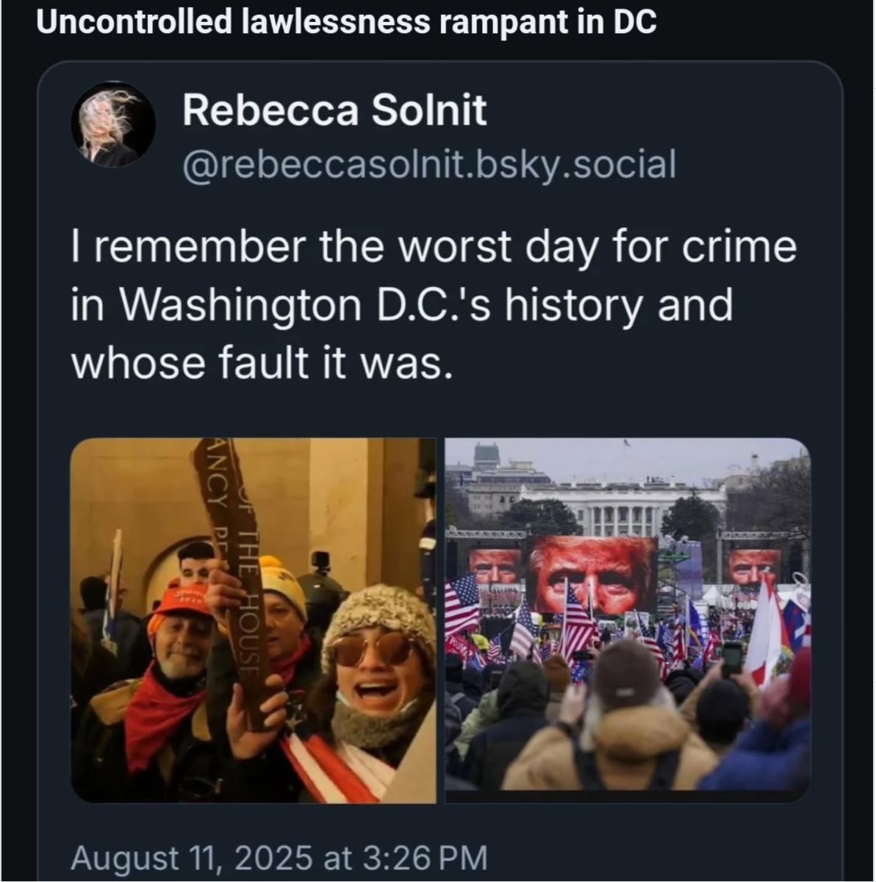
Task: Click the name Rebecca Solnit
Action: 334,110
